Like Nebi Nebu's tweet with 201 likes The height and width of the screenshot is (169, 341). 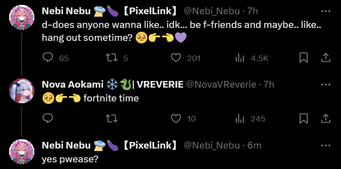point(177,58)
